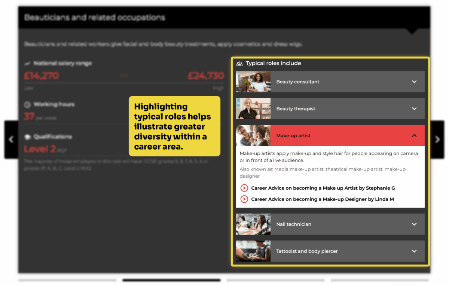Jump to the third slide indicator bar
The image size is (449, 285).
[x=275, y=280]
